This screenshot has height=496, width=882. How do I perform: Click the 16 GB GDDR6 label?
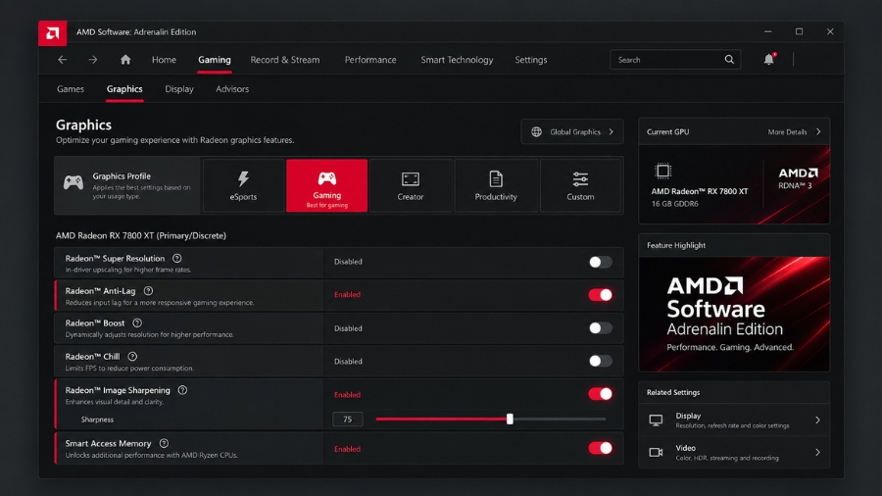tap(674, 204)
